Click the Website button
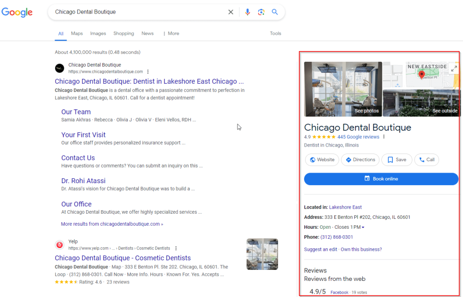 pyautogui.click(x=322, y=160)
